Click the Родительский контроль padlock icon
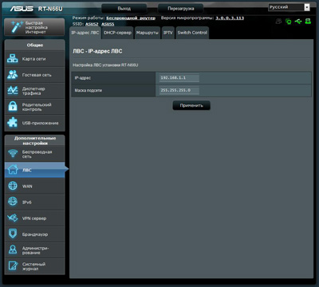319x287 pixels. pos(13,106)
